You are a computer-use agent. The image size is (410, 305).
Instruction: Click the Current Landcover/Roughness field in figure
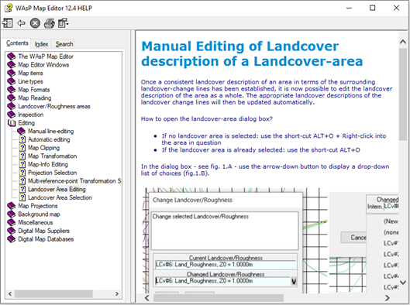tap(225, 265)
